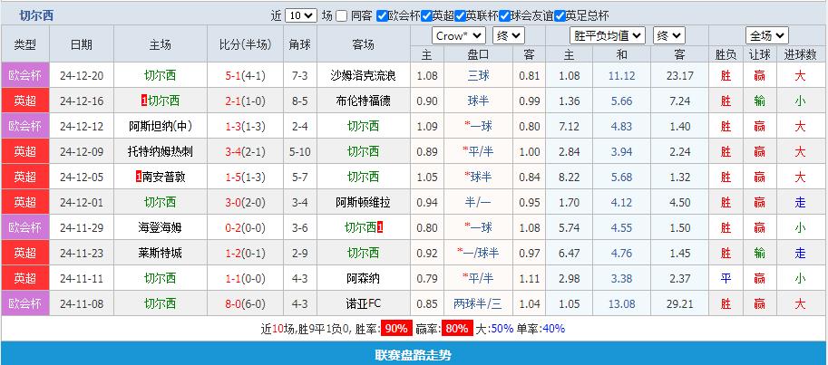This screenshot has width=828, height=365.
Task: Click home team 阿斯坦纳(中)
Action: point(160,126)
